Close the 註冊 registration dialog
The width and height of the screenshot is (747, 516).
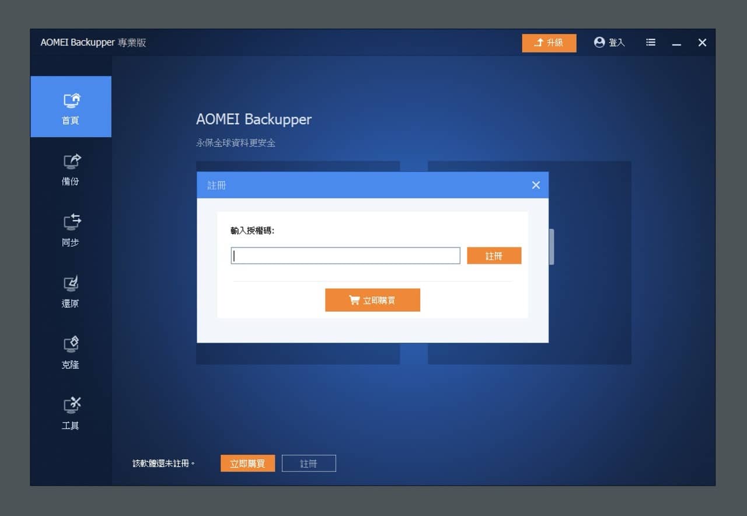click(x=536, y=185)
